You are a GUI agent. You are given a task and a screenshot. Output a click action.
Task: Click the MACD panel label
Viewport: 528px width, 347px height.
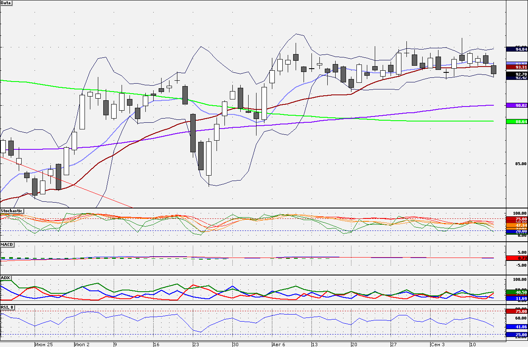click(7, 244)
